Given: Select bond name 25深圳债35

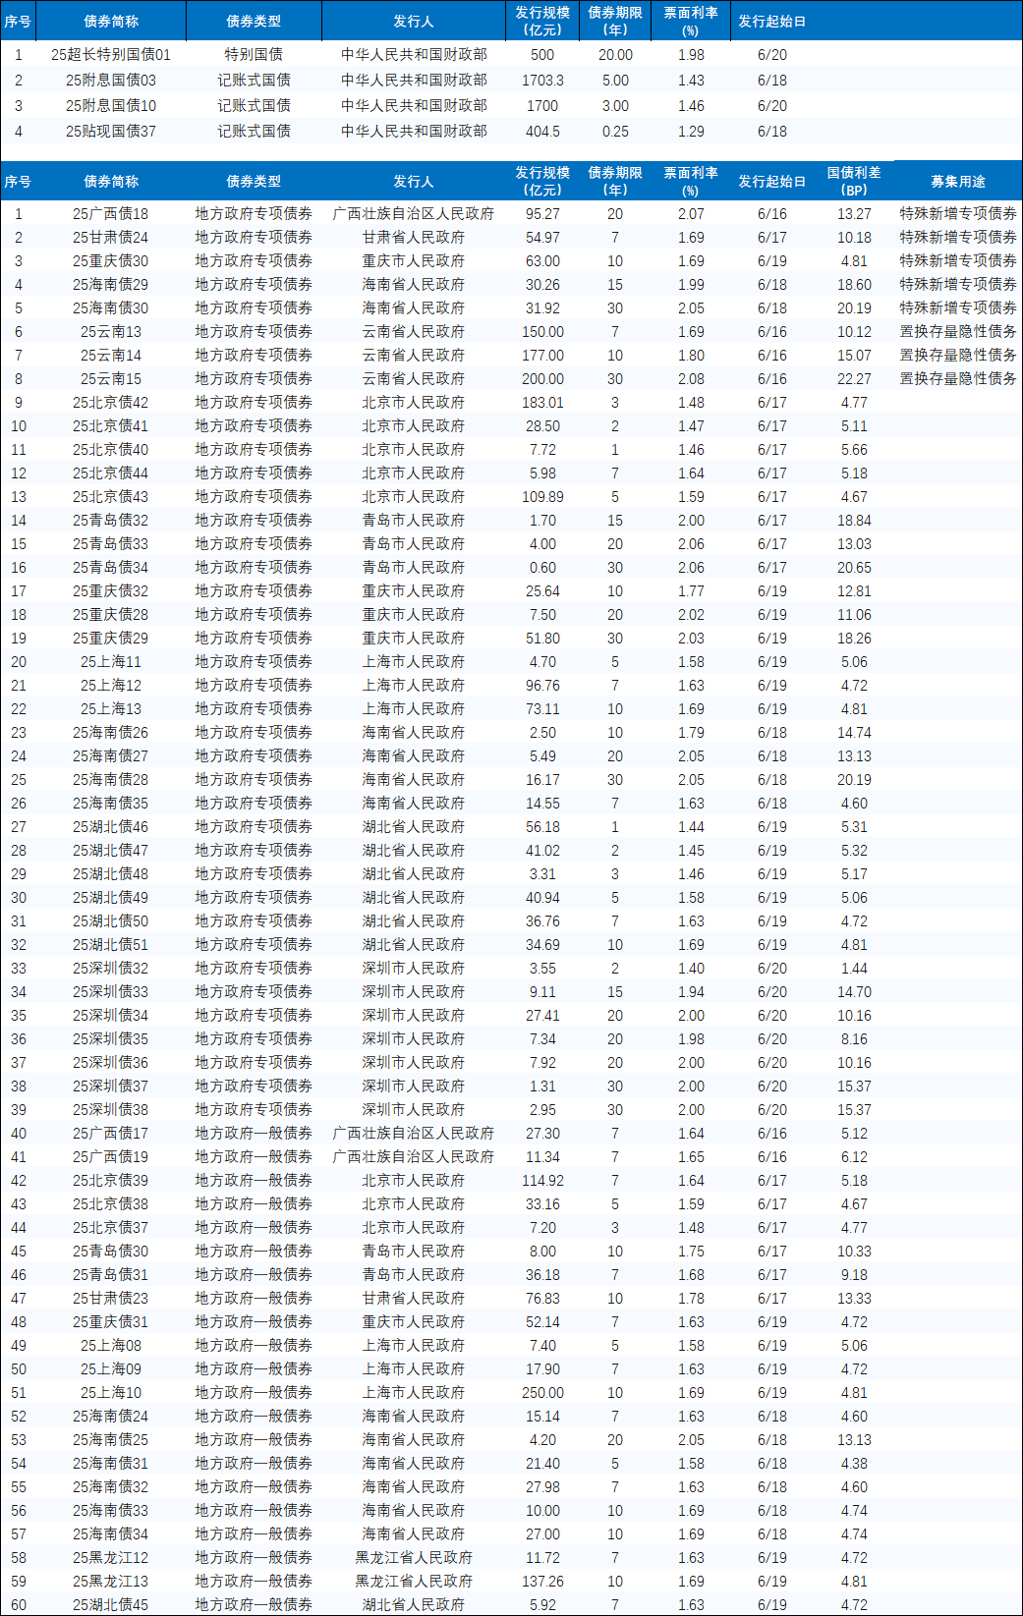Looking at the screenshot, I should tap(111, 1039).
